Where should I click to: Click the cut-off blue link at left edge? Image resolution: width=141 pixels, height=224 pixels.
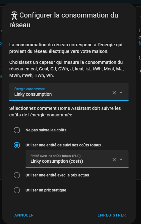[x=1, y=43]
